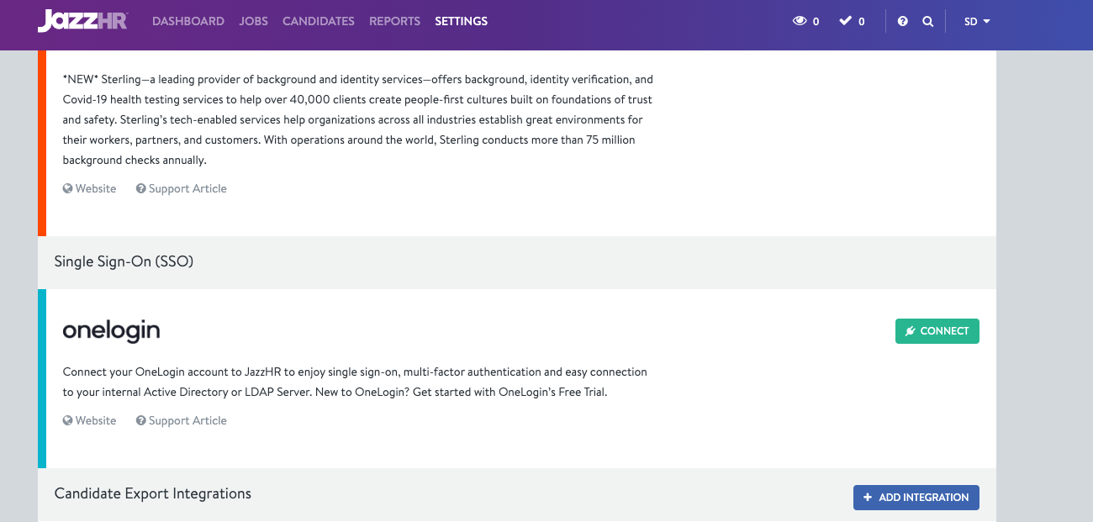The width and height of the screenshot is (1093, 522).
Task: Click the OneLogin logo
Action: (x=111, y=331)
